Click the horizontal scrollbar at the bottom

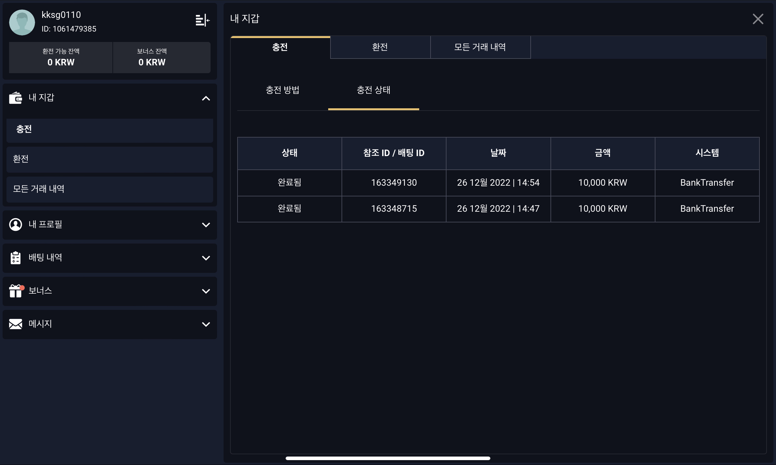pyautogui.click(x=388, y=458)
